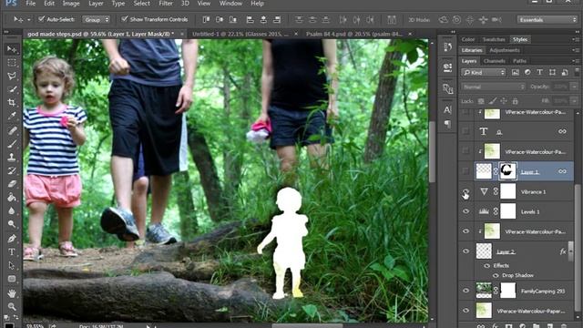Viewport: 583px width, 328px height.
Task: Open the Filter menu
Action: [166, 4]
